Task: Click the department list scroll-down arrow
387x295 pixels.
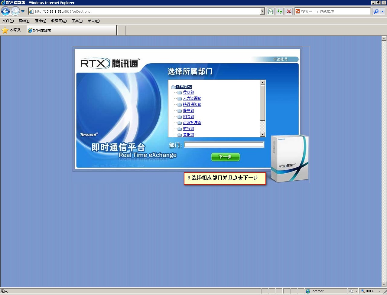Action: (x=262, y=134)
